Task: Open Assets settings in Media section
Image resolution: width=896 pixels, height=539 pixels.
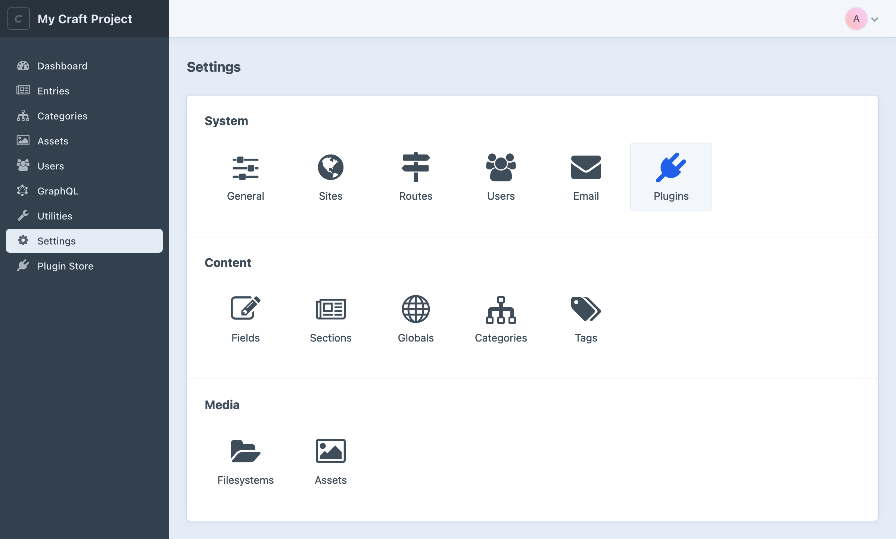Action: [330, 461]
